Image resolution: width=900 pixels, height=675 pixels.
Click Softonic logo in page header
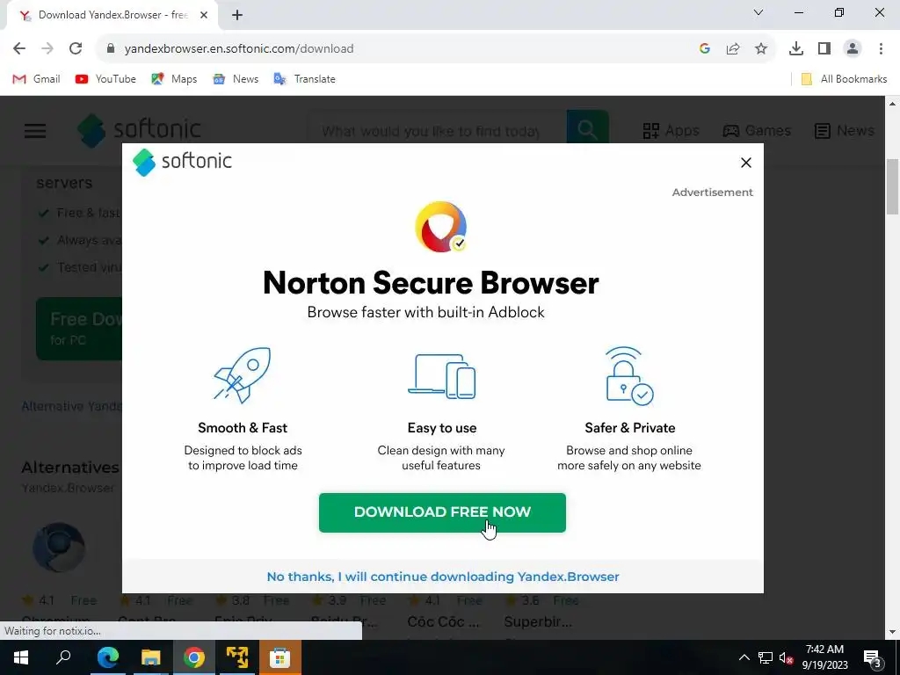point(140,130)
